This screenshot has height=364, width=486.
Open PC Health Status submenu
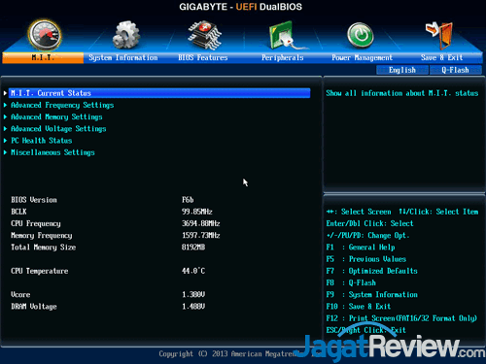tap(42, 141)
